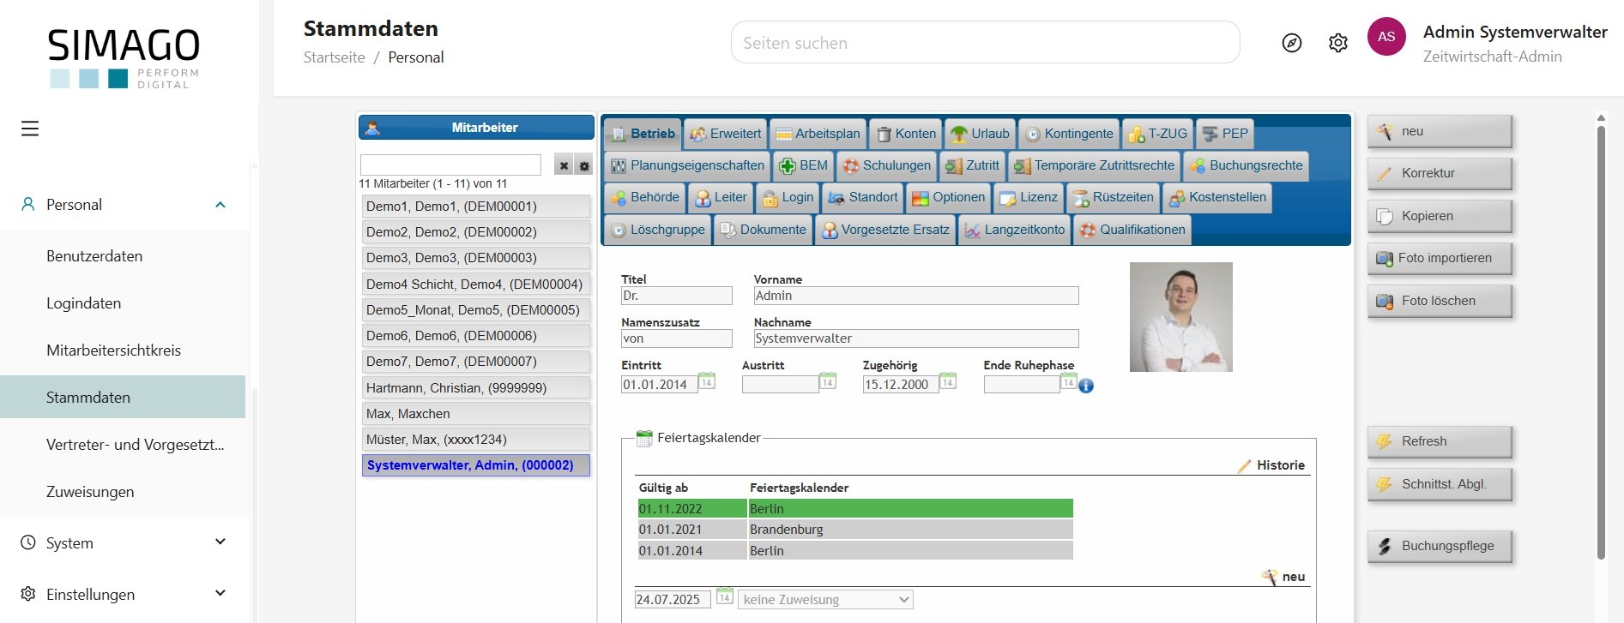Open the Rüstzeiten tab
The height and width of the screenshot is (623, 1624).
tap(1113, 197)
